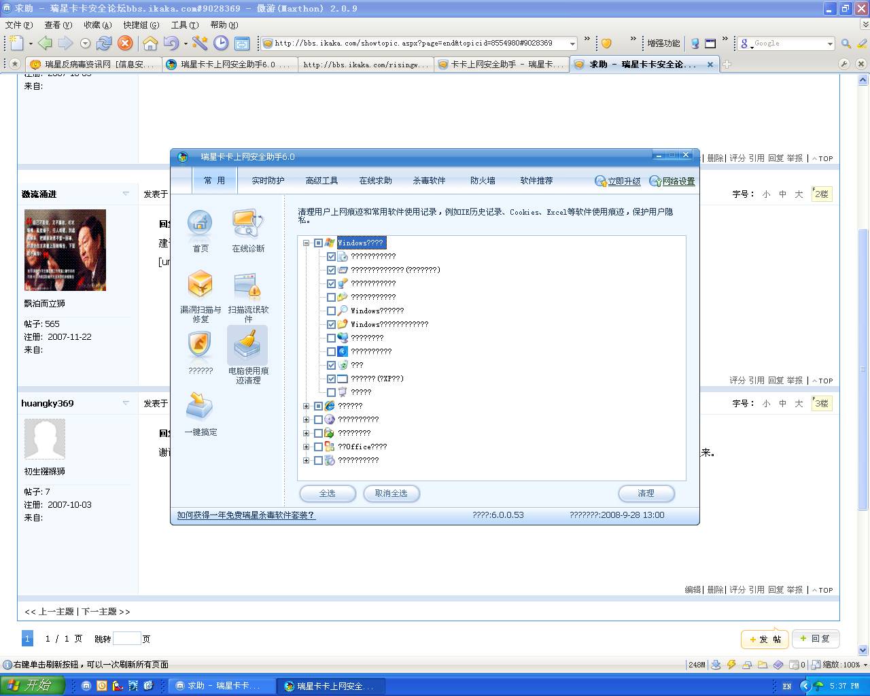The image size is (870, 696).
Task: Click the 如何获得一年免费瑞星杀毒软件套装 link
Action: click(x=246, y=515)
